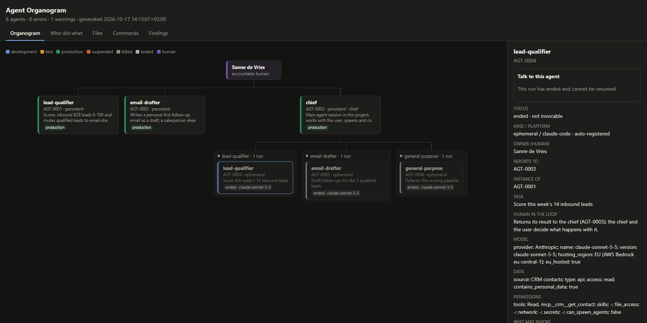Screen dimensions: 647x323
Task: Collapse the general-purpose 1 run group
Action: point(401,156)
